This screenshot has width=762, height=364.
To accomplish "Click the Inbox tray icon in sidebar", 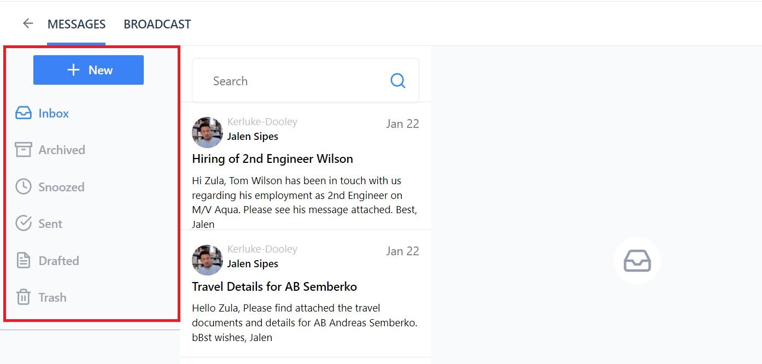I will click(x=24, y=113).
